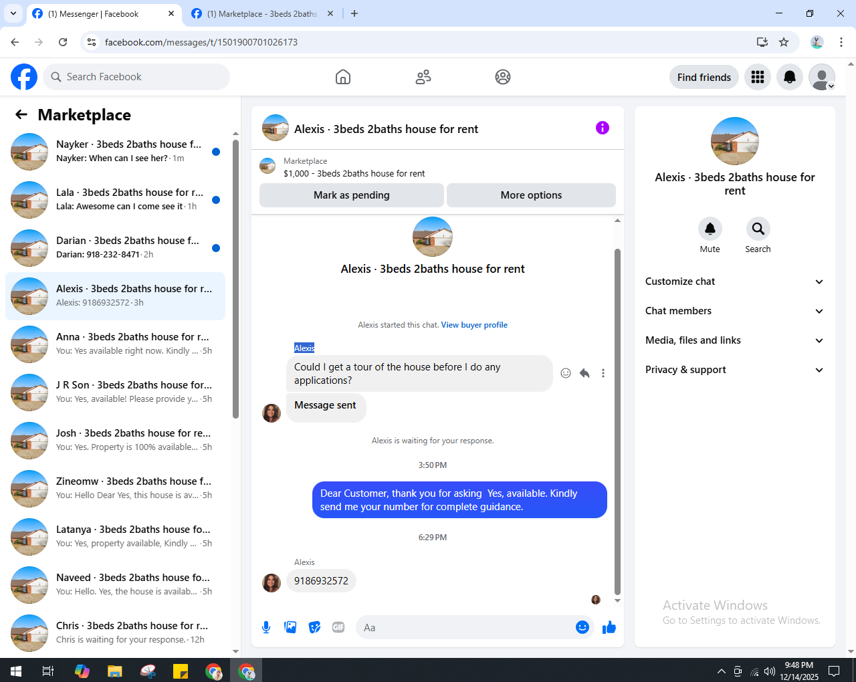This screenshot has width=856, height=682.
Task: Open Zineomw's conversation in list
Action: click(x=115, y=489)
